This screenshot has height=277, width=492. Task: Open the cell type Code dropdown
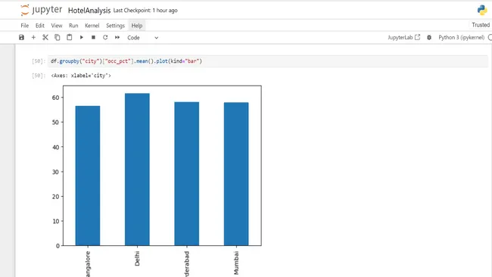pos(142,38)
